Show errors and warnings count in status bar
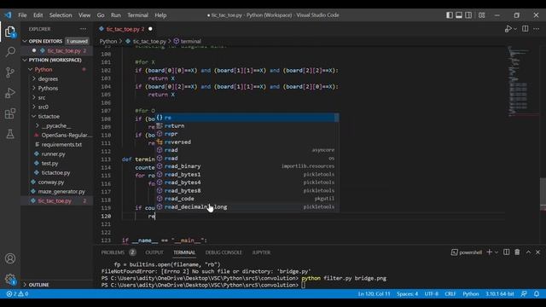546x307 pixels. (17, 294)
